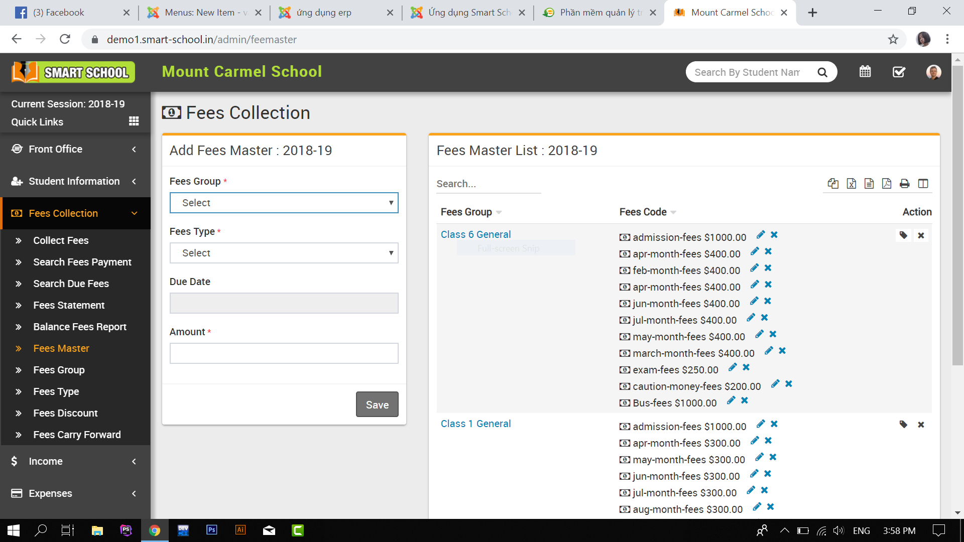Export fees list to Excel
This screenshot has height=542, width=964.
(852, 184)
